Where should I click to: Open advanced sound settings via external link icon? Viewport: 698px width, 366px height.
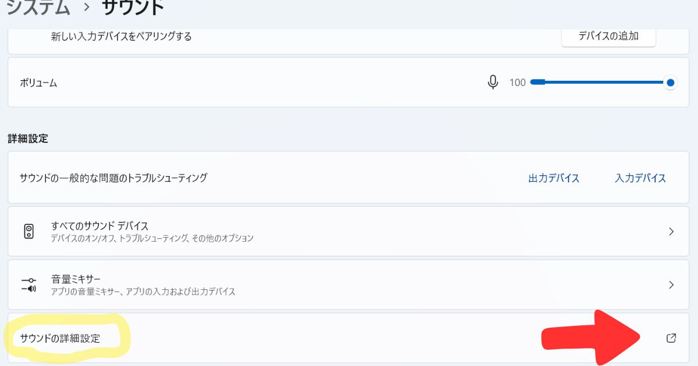(671, 337)
